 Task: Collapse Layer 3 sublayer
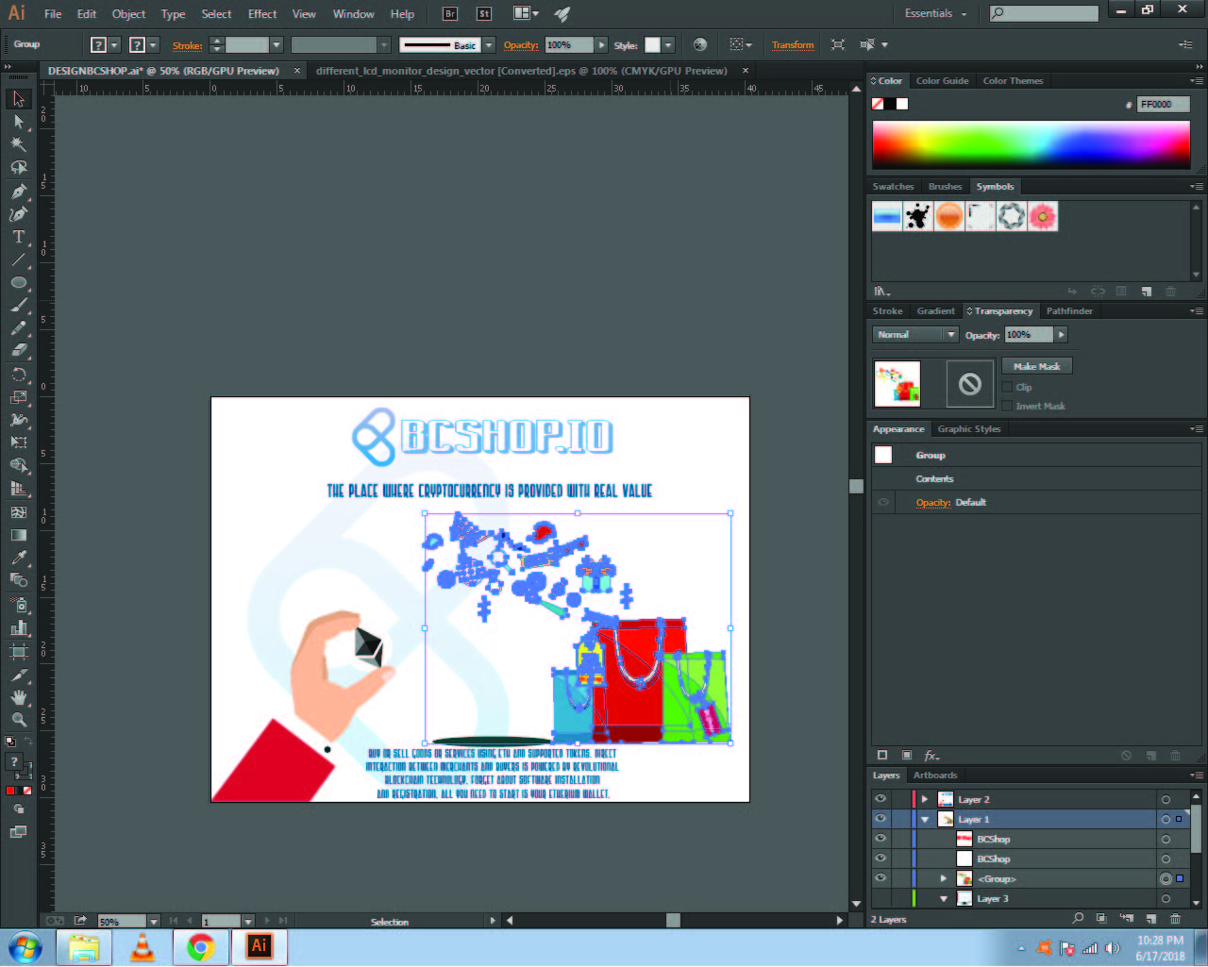click(943, 898)
